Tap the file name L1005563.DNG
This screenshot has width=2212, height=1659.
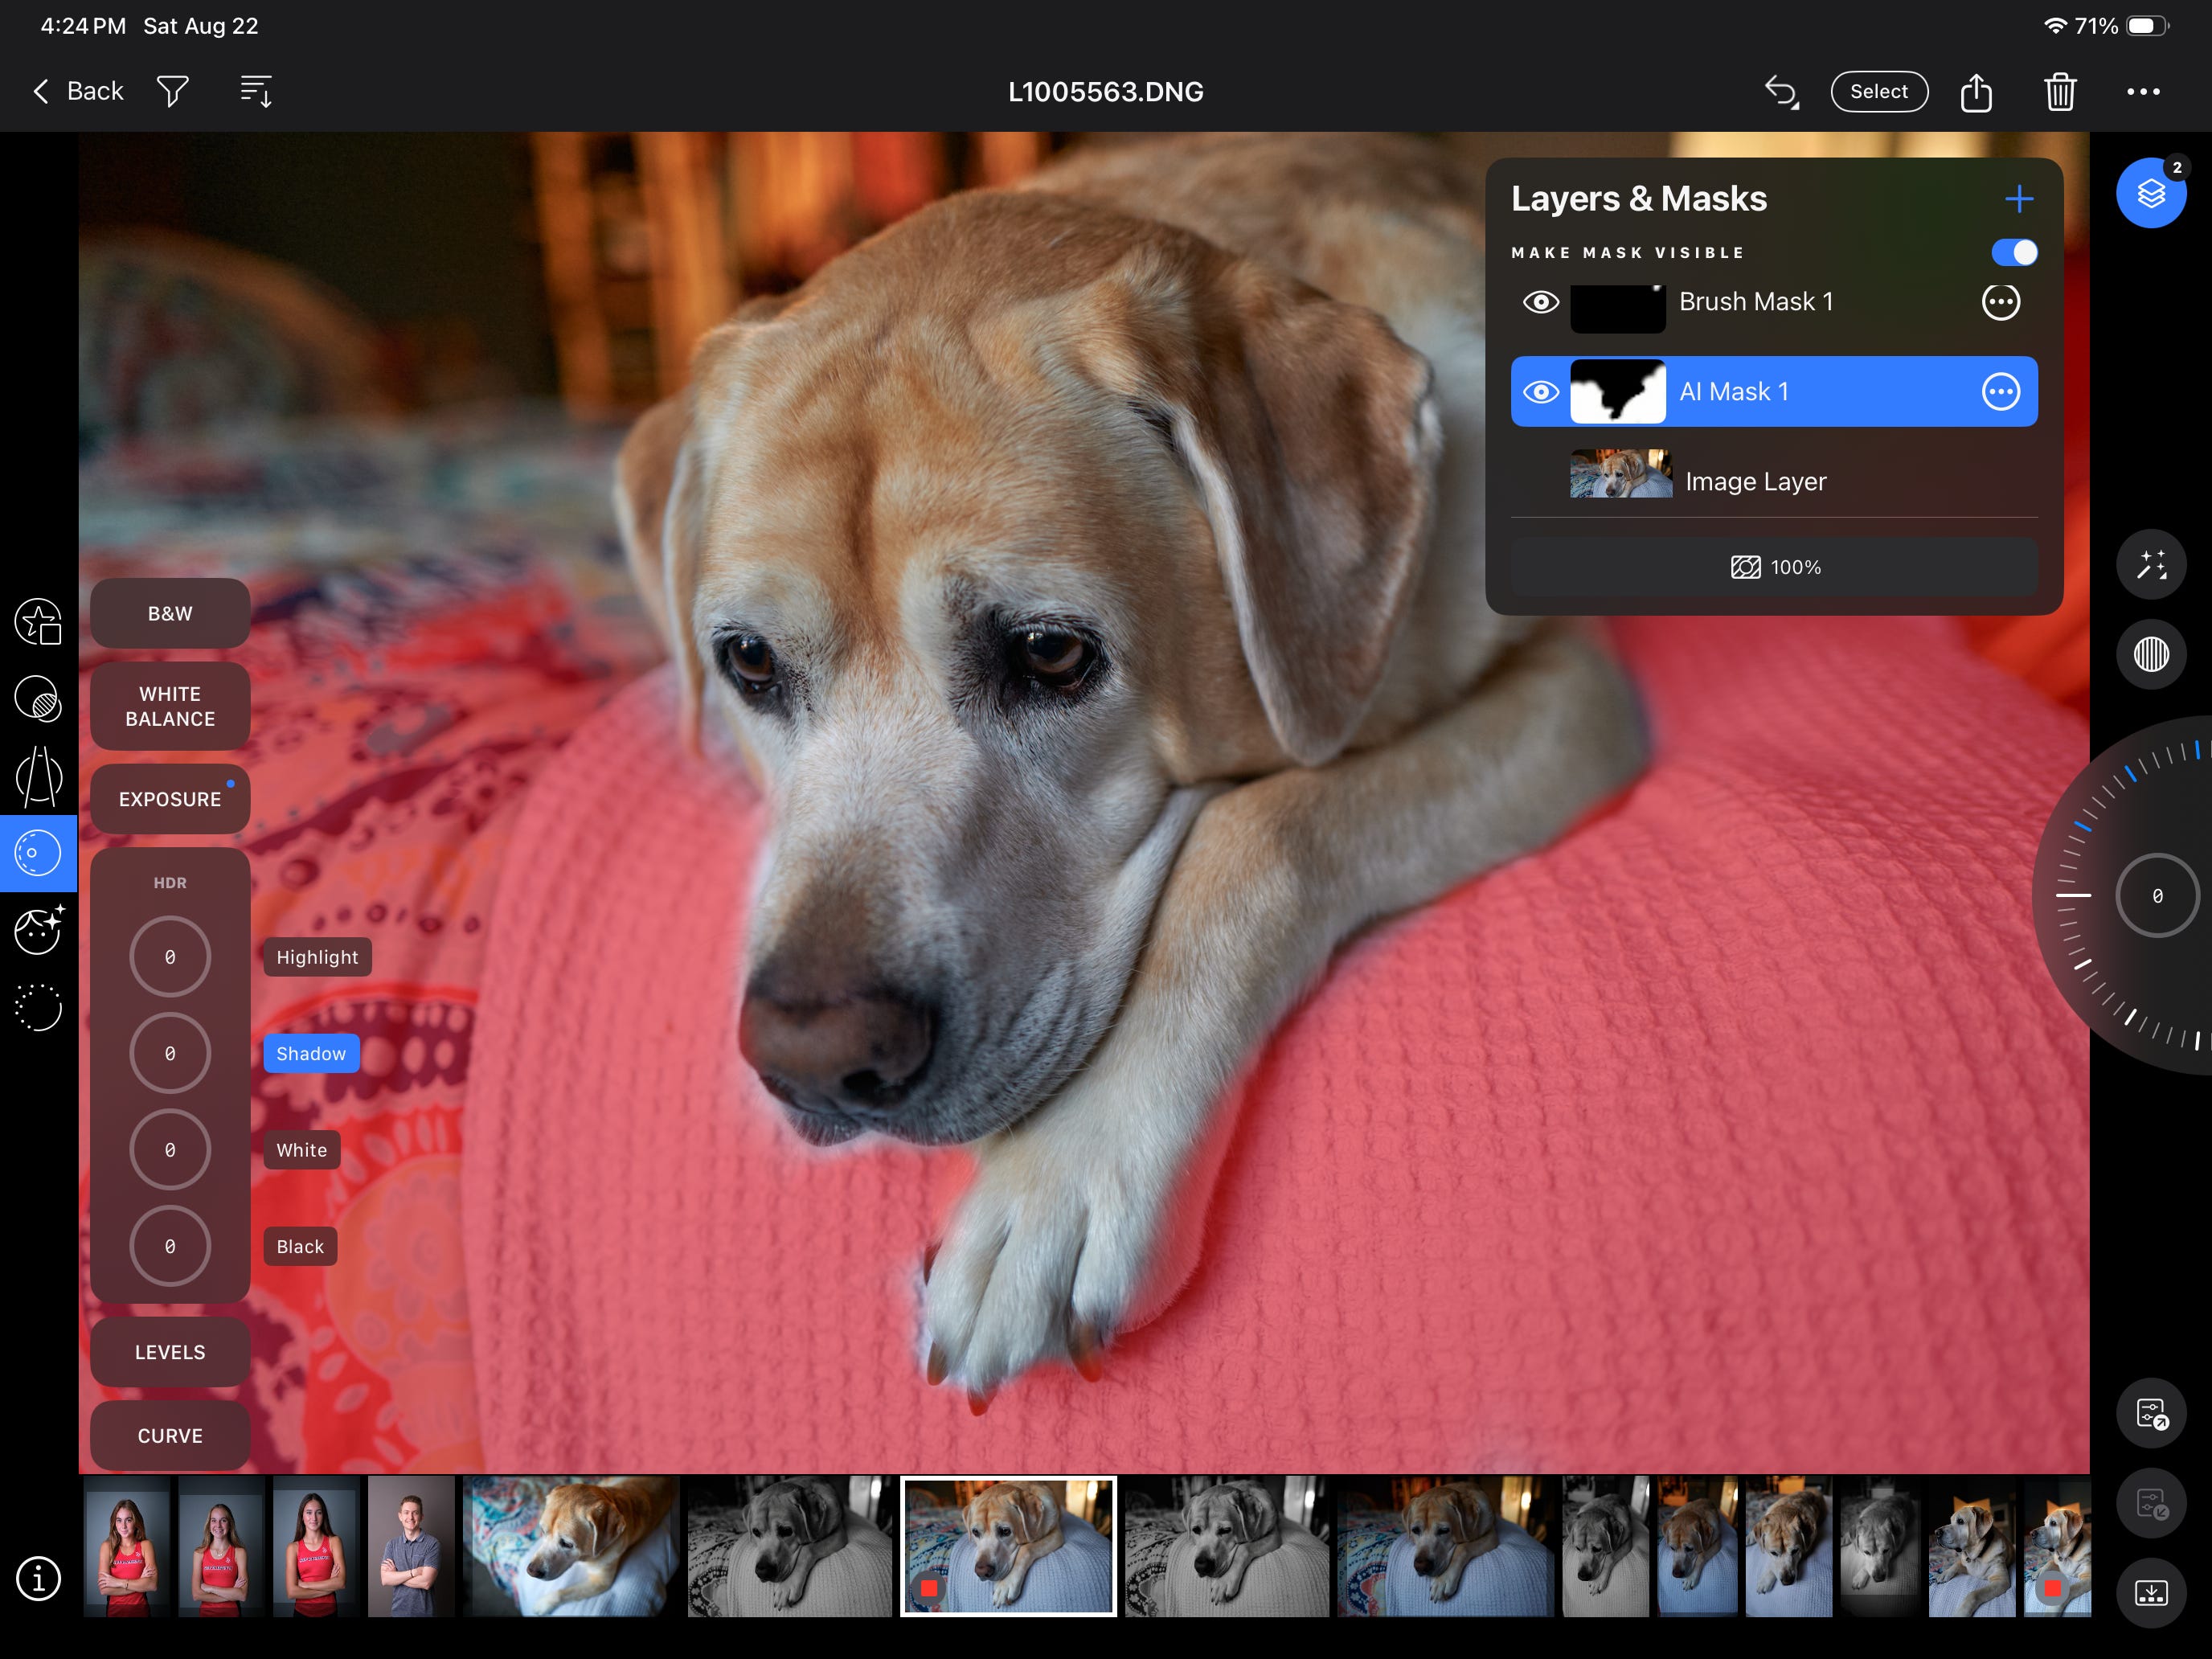[1105, 92]
